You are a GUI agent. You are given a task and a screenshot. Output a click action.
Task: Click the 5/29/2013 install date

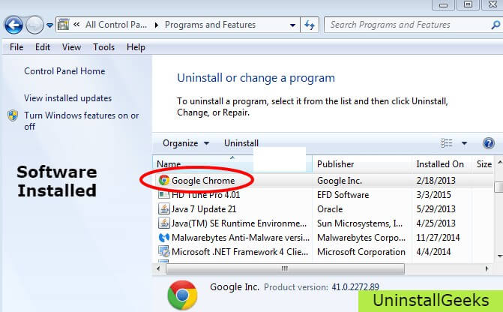click(x=436, y=209)
